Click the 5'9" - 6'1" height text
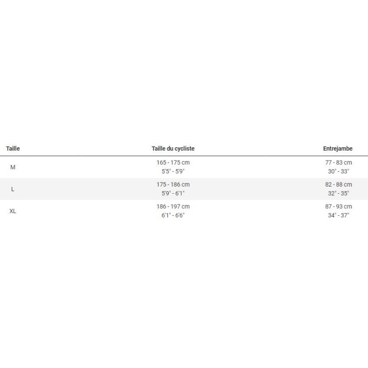The width and height of the screenshot is (368, 368). (x=173, y=193)
